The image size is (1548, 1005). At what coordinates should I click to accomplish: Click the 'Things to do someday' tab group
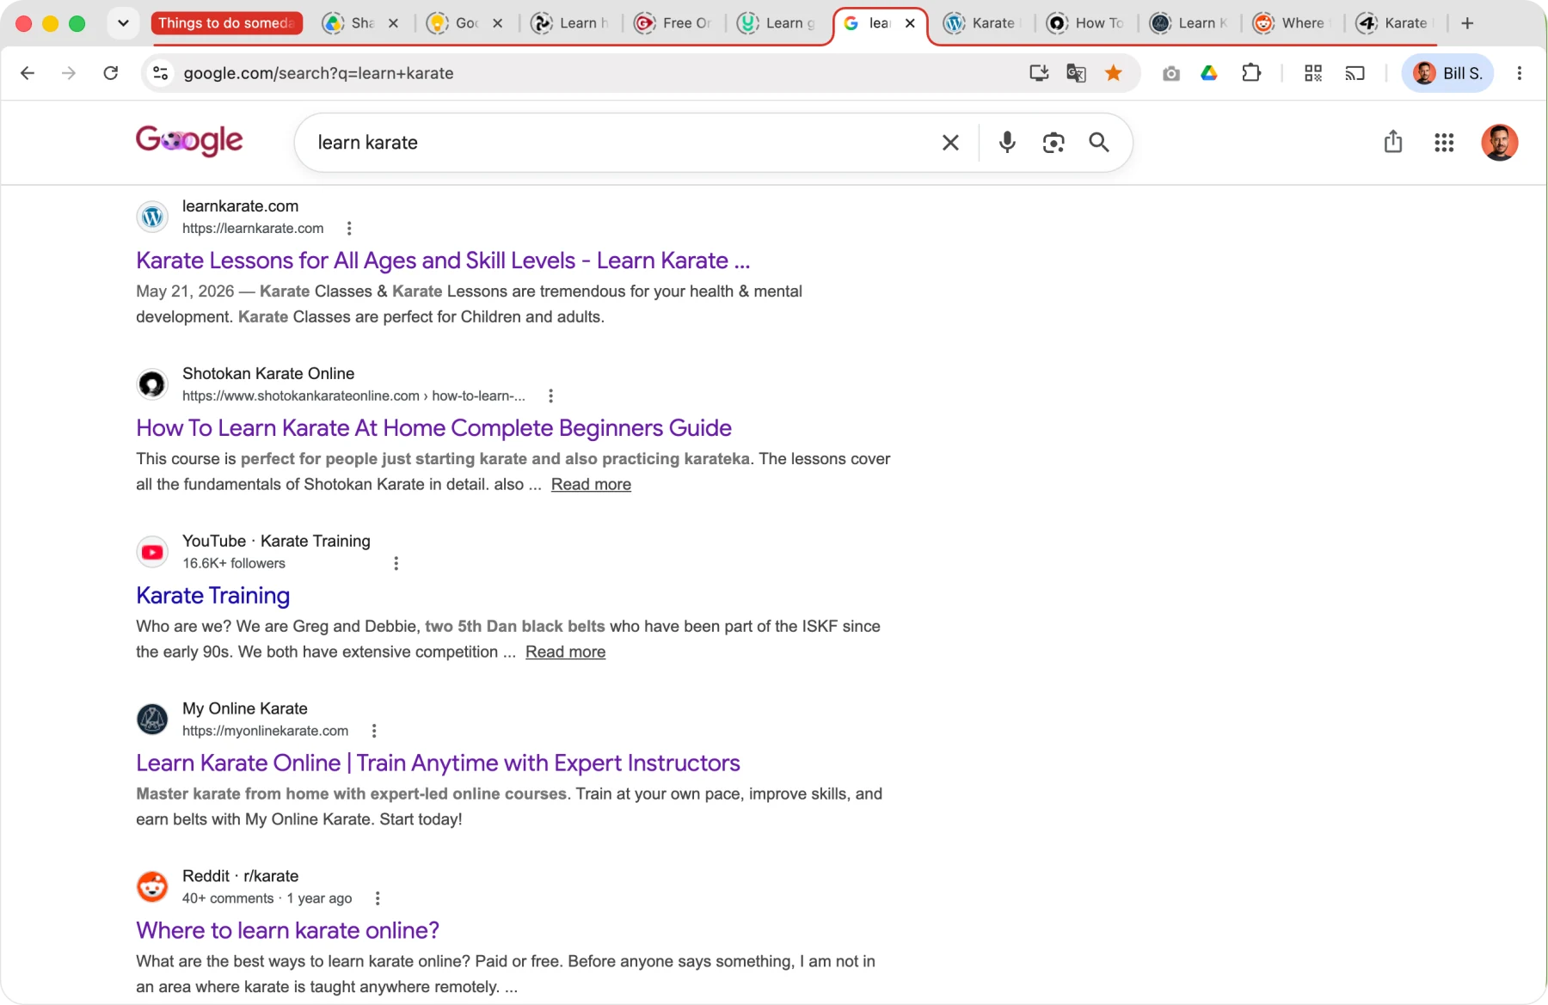[227, 23]
